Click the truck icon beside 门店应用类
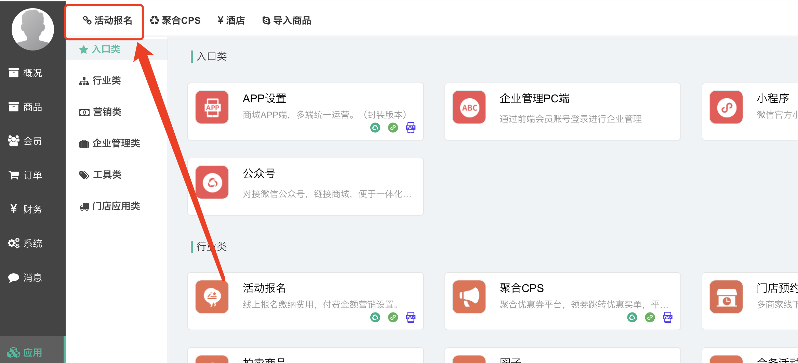The height and width of the screenshot is (363, 798). click(x=84, y=207)
